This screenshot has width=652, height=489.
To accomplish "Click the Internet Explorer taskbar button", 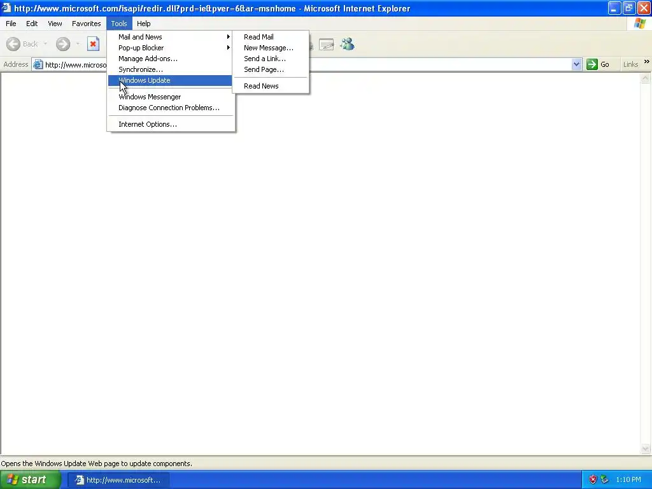I will [x=118, y=480].
